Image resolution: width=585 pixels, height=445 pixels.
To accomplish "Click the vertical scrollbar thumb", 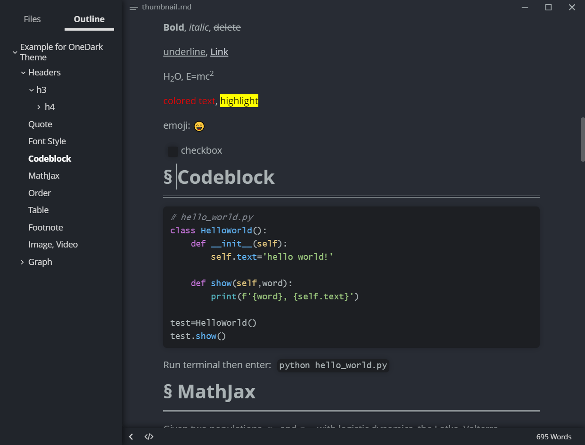I will coord(583,140).
